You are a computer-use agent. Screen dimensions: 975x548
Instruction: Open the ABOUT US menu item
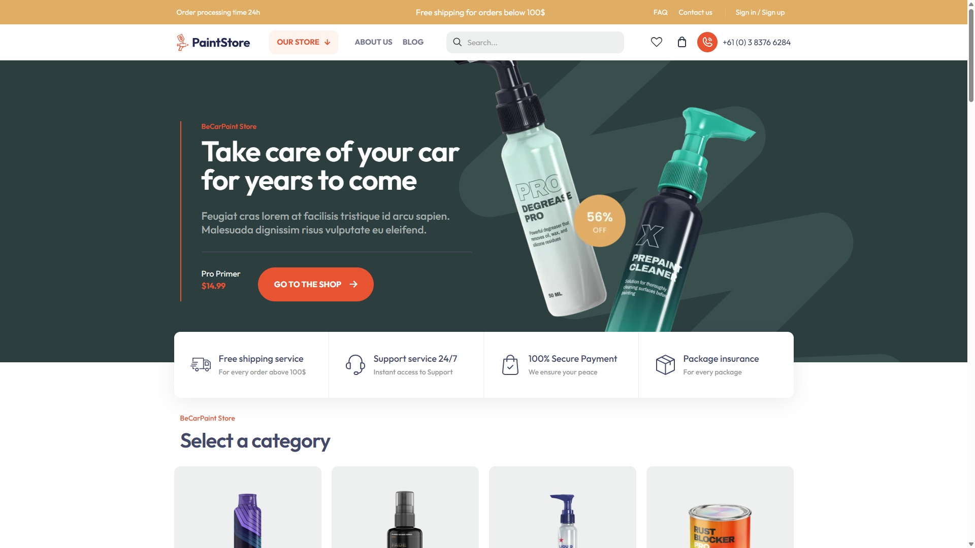click(373, 42)
